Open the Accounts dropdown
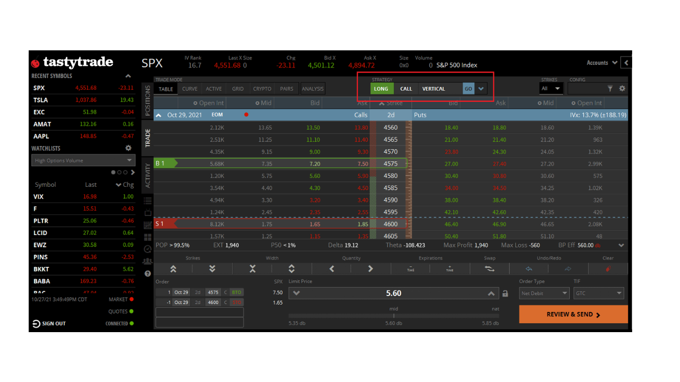Viewport: 680px width, 382px height. [602, 63]
